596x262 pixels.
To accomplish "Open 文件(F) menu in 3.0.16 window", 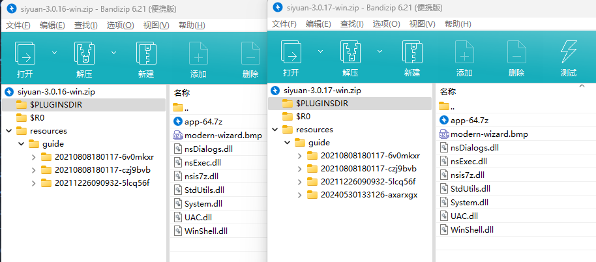I will (x=18, y=25).
